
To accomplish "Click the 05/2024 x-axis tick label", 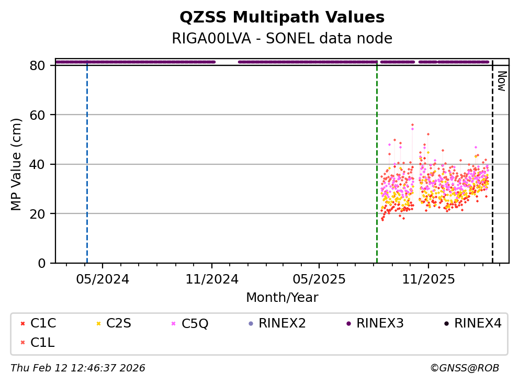I will click(103, 279).
